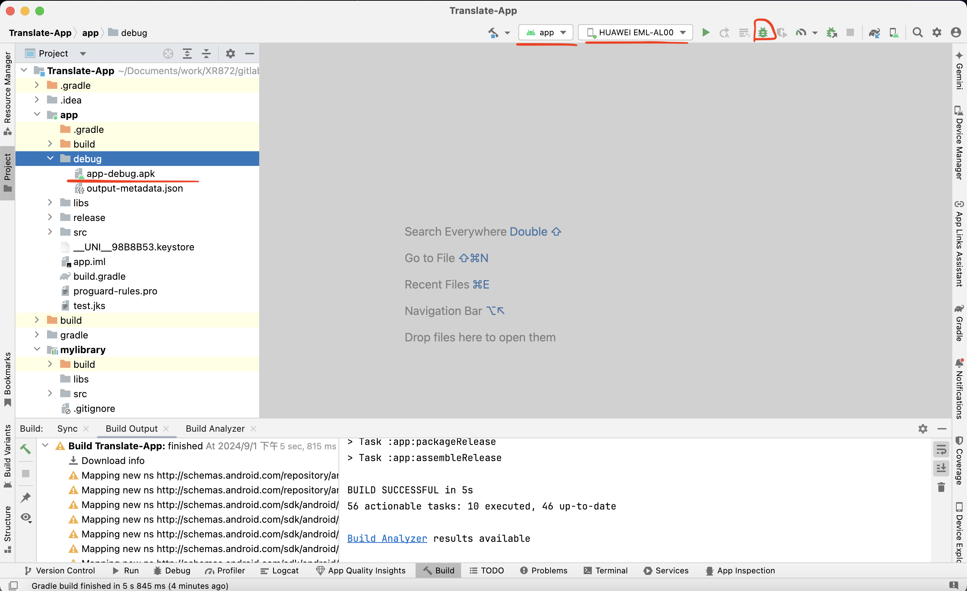
Task: Click Collapse All in Project panel
Action: tap(206, 53)
